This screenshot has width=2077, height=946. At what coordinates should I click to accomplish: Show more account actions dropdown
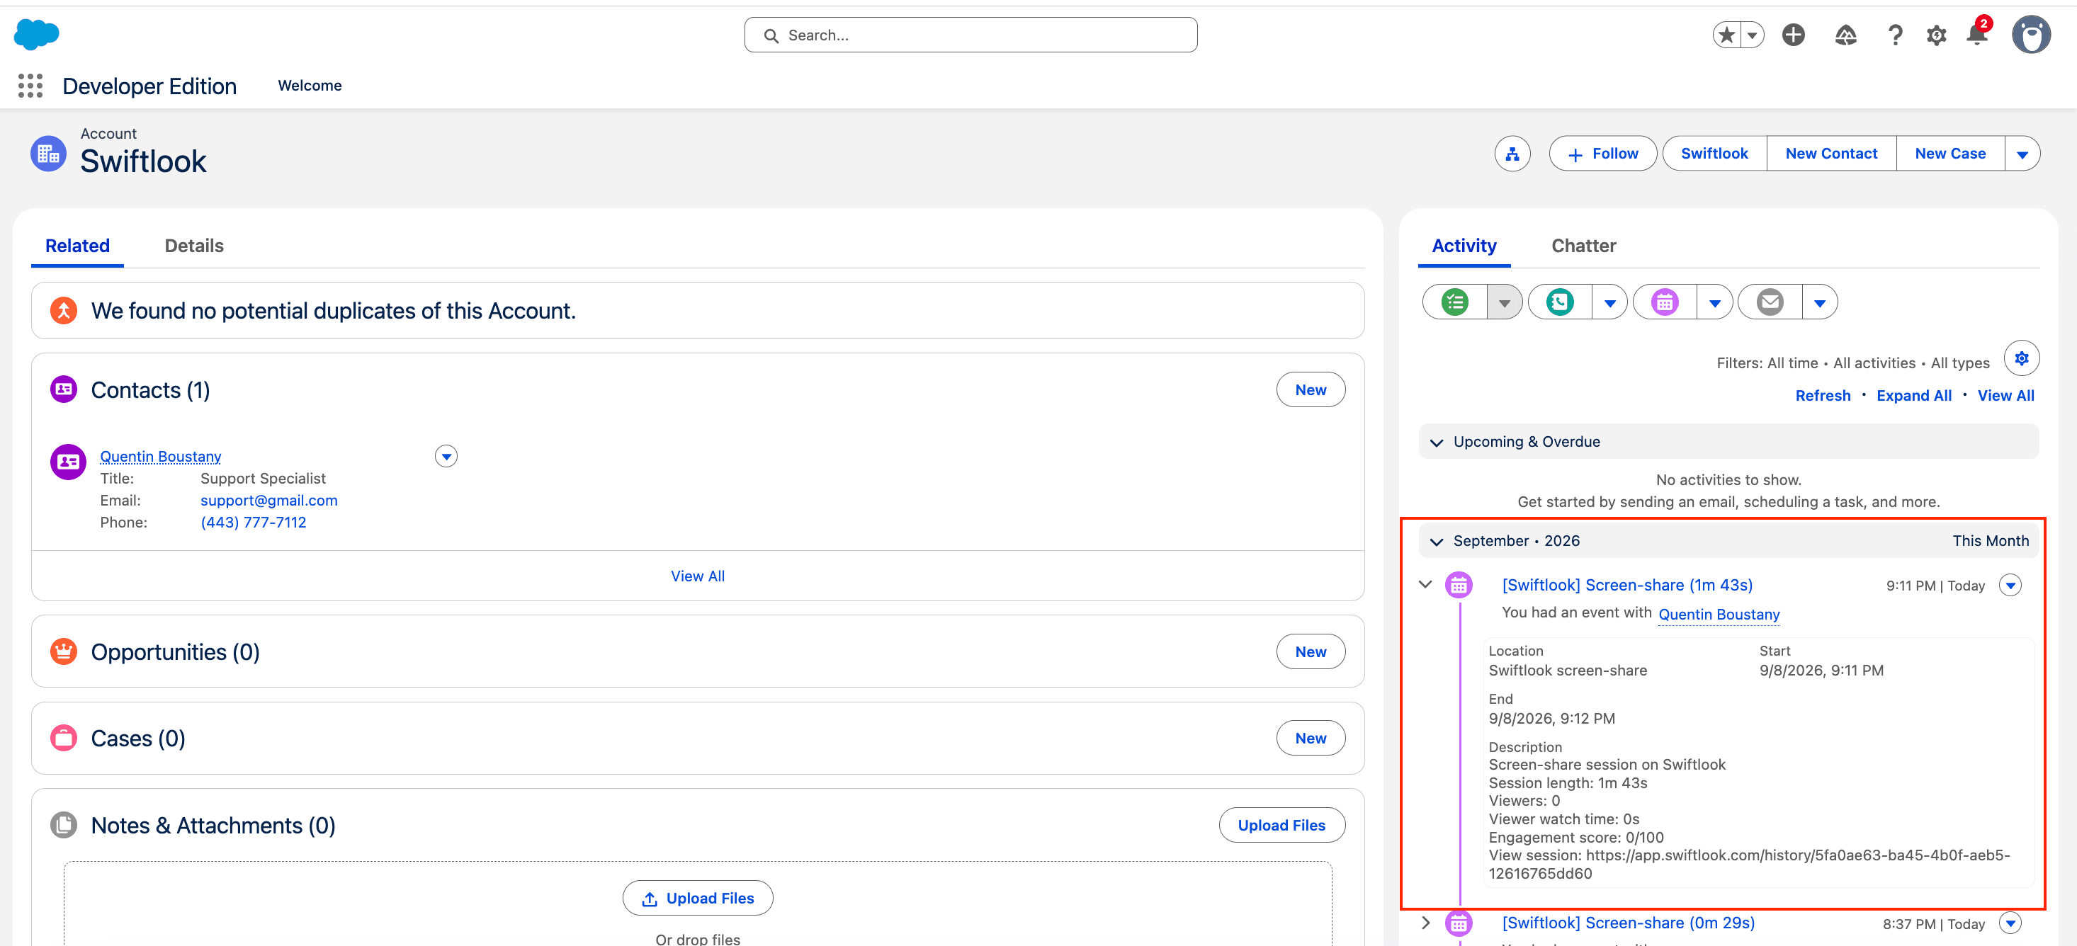pos(2022,153)
